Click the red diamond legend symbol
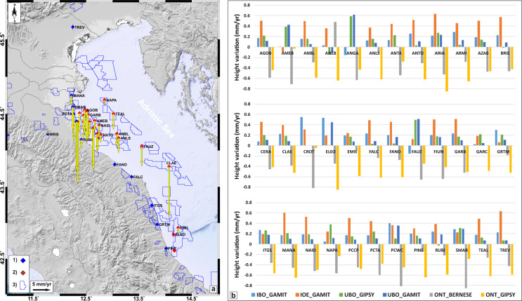522x301 pixels. click(22, 272)
